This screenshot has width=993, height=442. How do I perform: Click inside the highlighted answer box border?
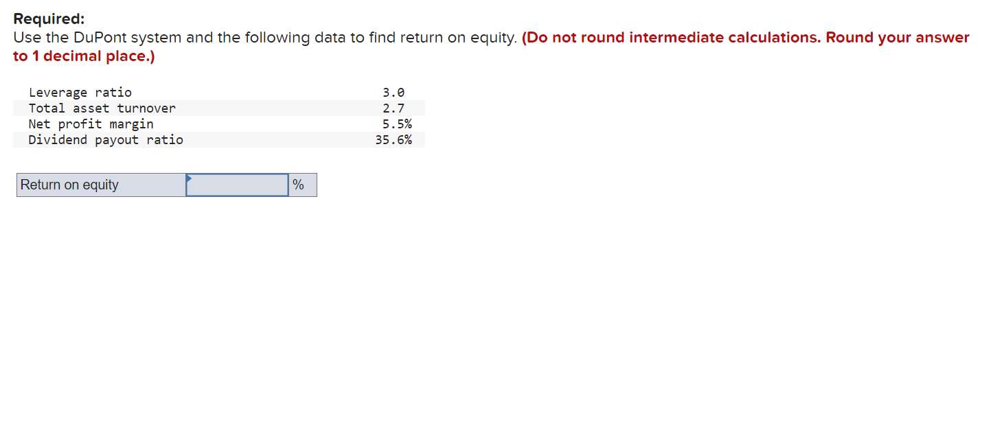click(236, 185)
